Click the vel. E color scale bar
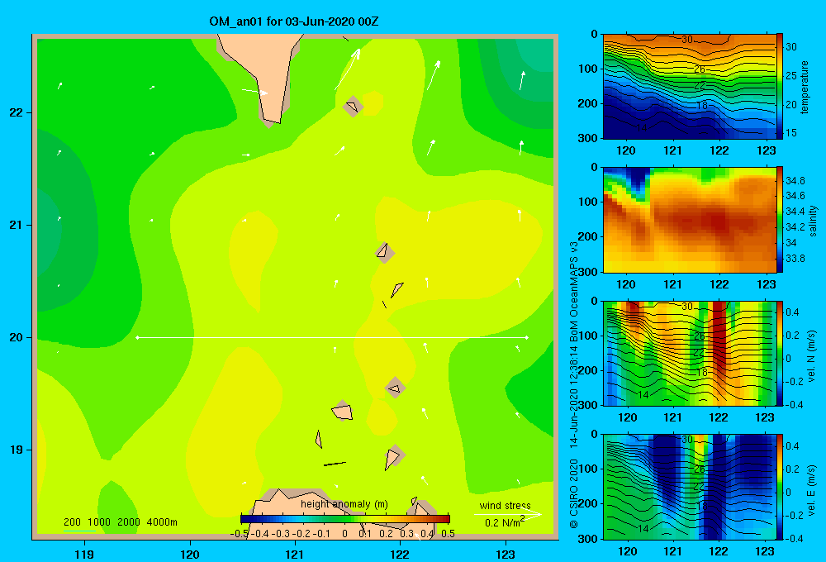Viewport: 826px width, 562px height. tap(780, 487)
